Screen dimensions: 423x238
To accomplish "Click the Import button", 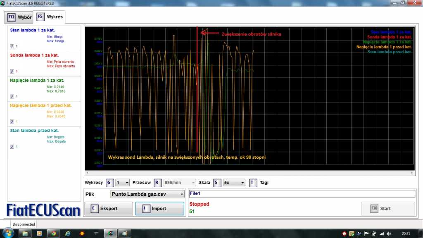I will (x=159, y=209).
